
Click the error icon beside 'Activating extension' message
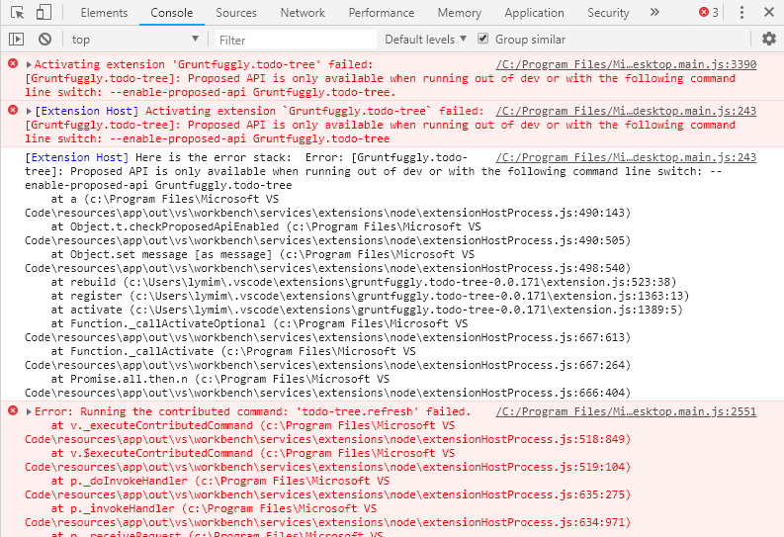[13, 63]
